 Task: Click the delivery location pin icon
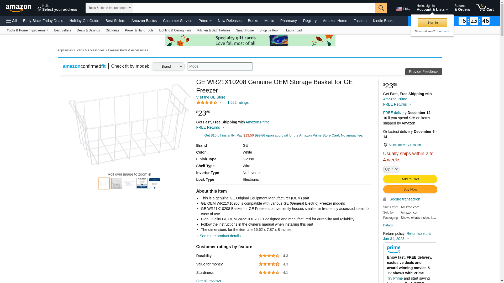pyautogui.click(x=385, y=145)
